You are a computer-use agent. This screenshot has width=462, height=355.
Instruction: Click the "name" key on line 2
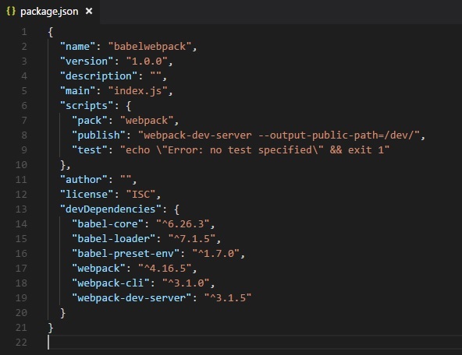coord(77,47)
